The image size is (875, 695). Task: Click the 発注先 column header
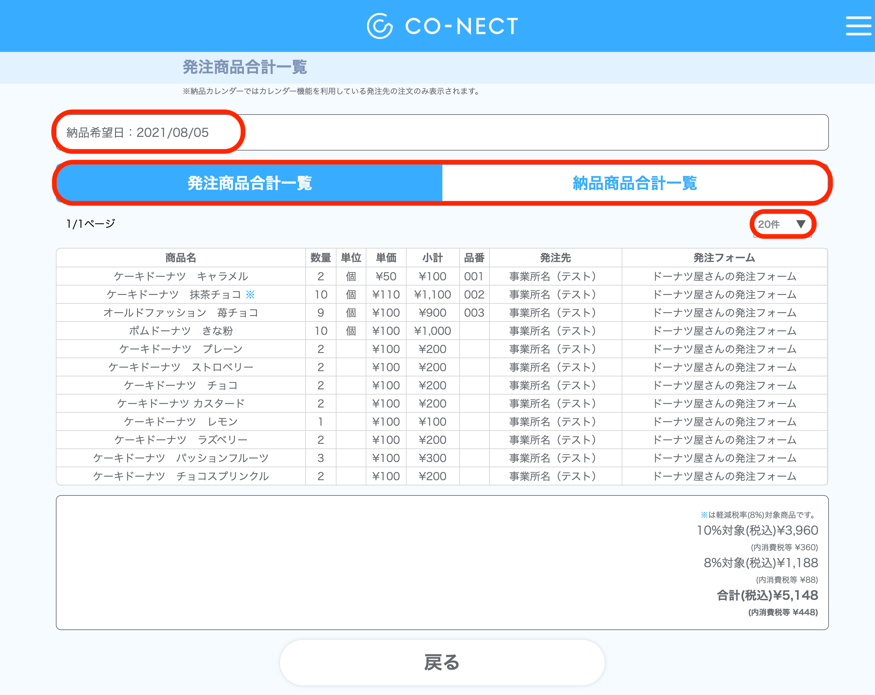click(555, 258)
